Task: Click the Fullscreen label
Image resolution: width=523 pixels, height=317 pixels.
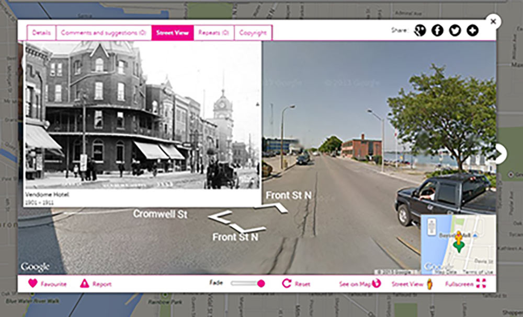Action: [x=459, y=284]
